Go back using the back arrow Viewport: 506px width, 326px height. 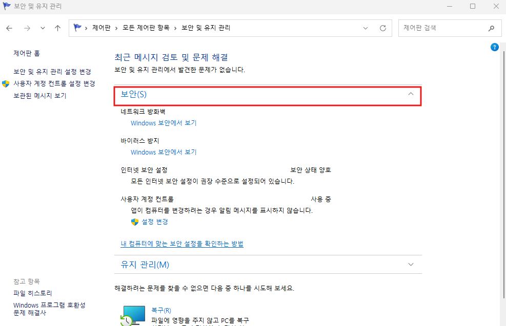point(9,28)
